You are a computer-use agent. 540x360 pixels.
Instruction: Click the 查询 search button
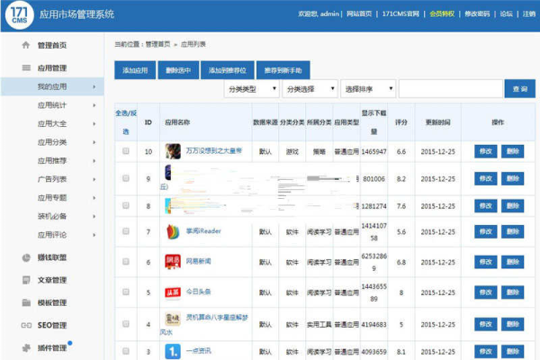[x=520, y=89]
